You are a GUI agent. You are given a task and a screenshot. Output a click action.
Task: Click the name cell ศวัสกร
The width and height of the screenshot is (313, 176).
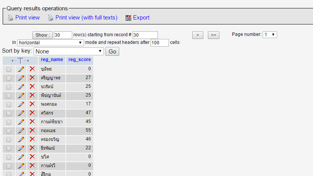pyautogui.click(x=52, y=113)
